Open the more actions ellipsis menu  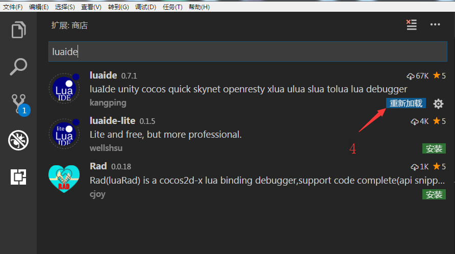435,24
